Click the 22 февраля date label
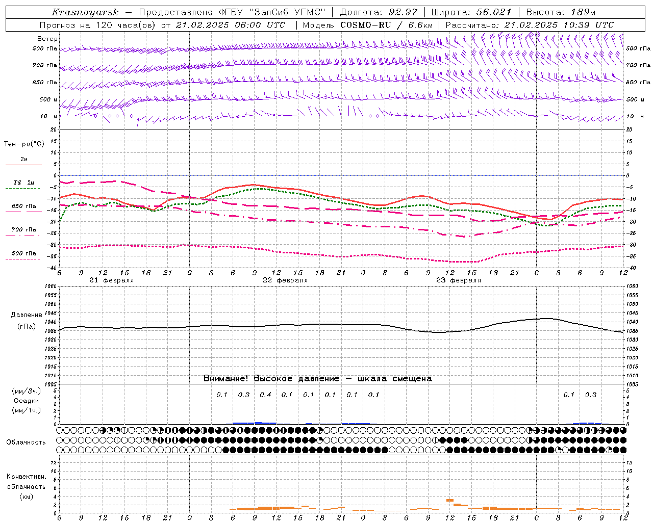Screen dimensions: 653x522 [285, 280]
